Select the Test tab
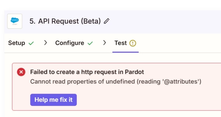221x117 pixels. coord(120,43)
